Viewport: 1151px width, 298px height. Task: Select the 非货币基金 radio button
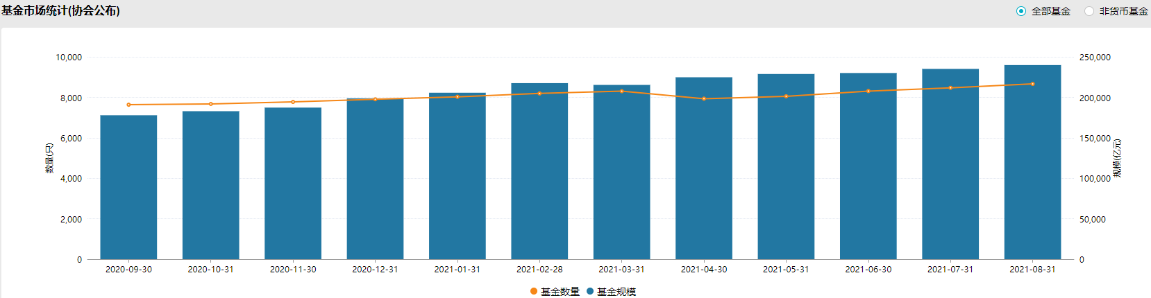tap(1089, 11)
